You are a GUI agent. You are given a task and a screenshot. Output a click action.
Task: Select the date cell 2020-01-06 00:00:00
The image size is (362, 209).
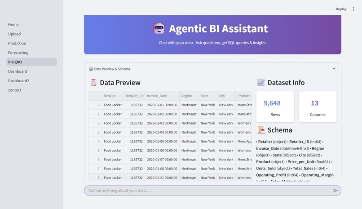coord(162,150)
